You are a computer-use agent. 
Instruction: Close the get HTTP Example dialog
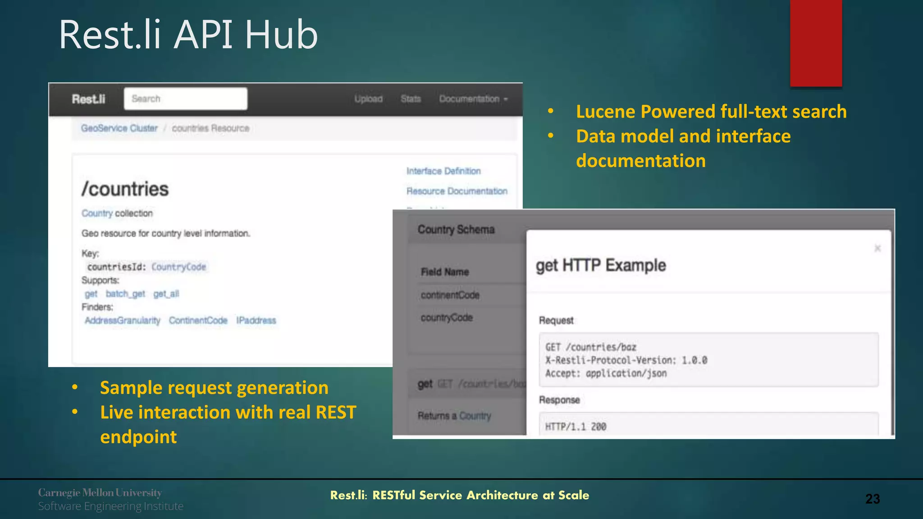pos(877,248)
